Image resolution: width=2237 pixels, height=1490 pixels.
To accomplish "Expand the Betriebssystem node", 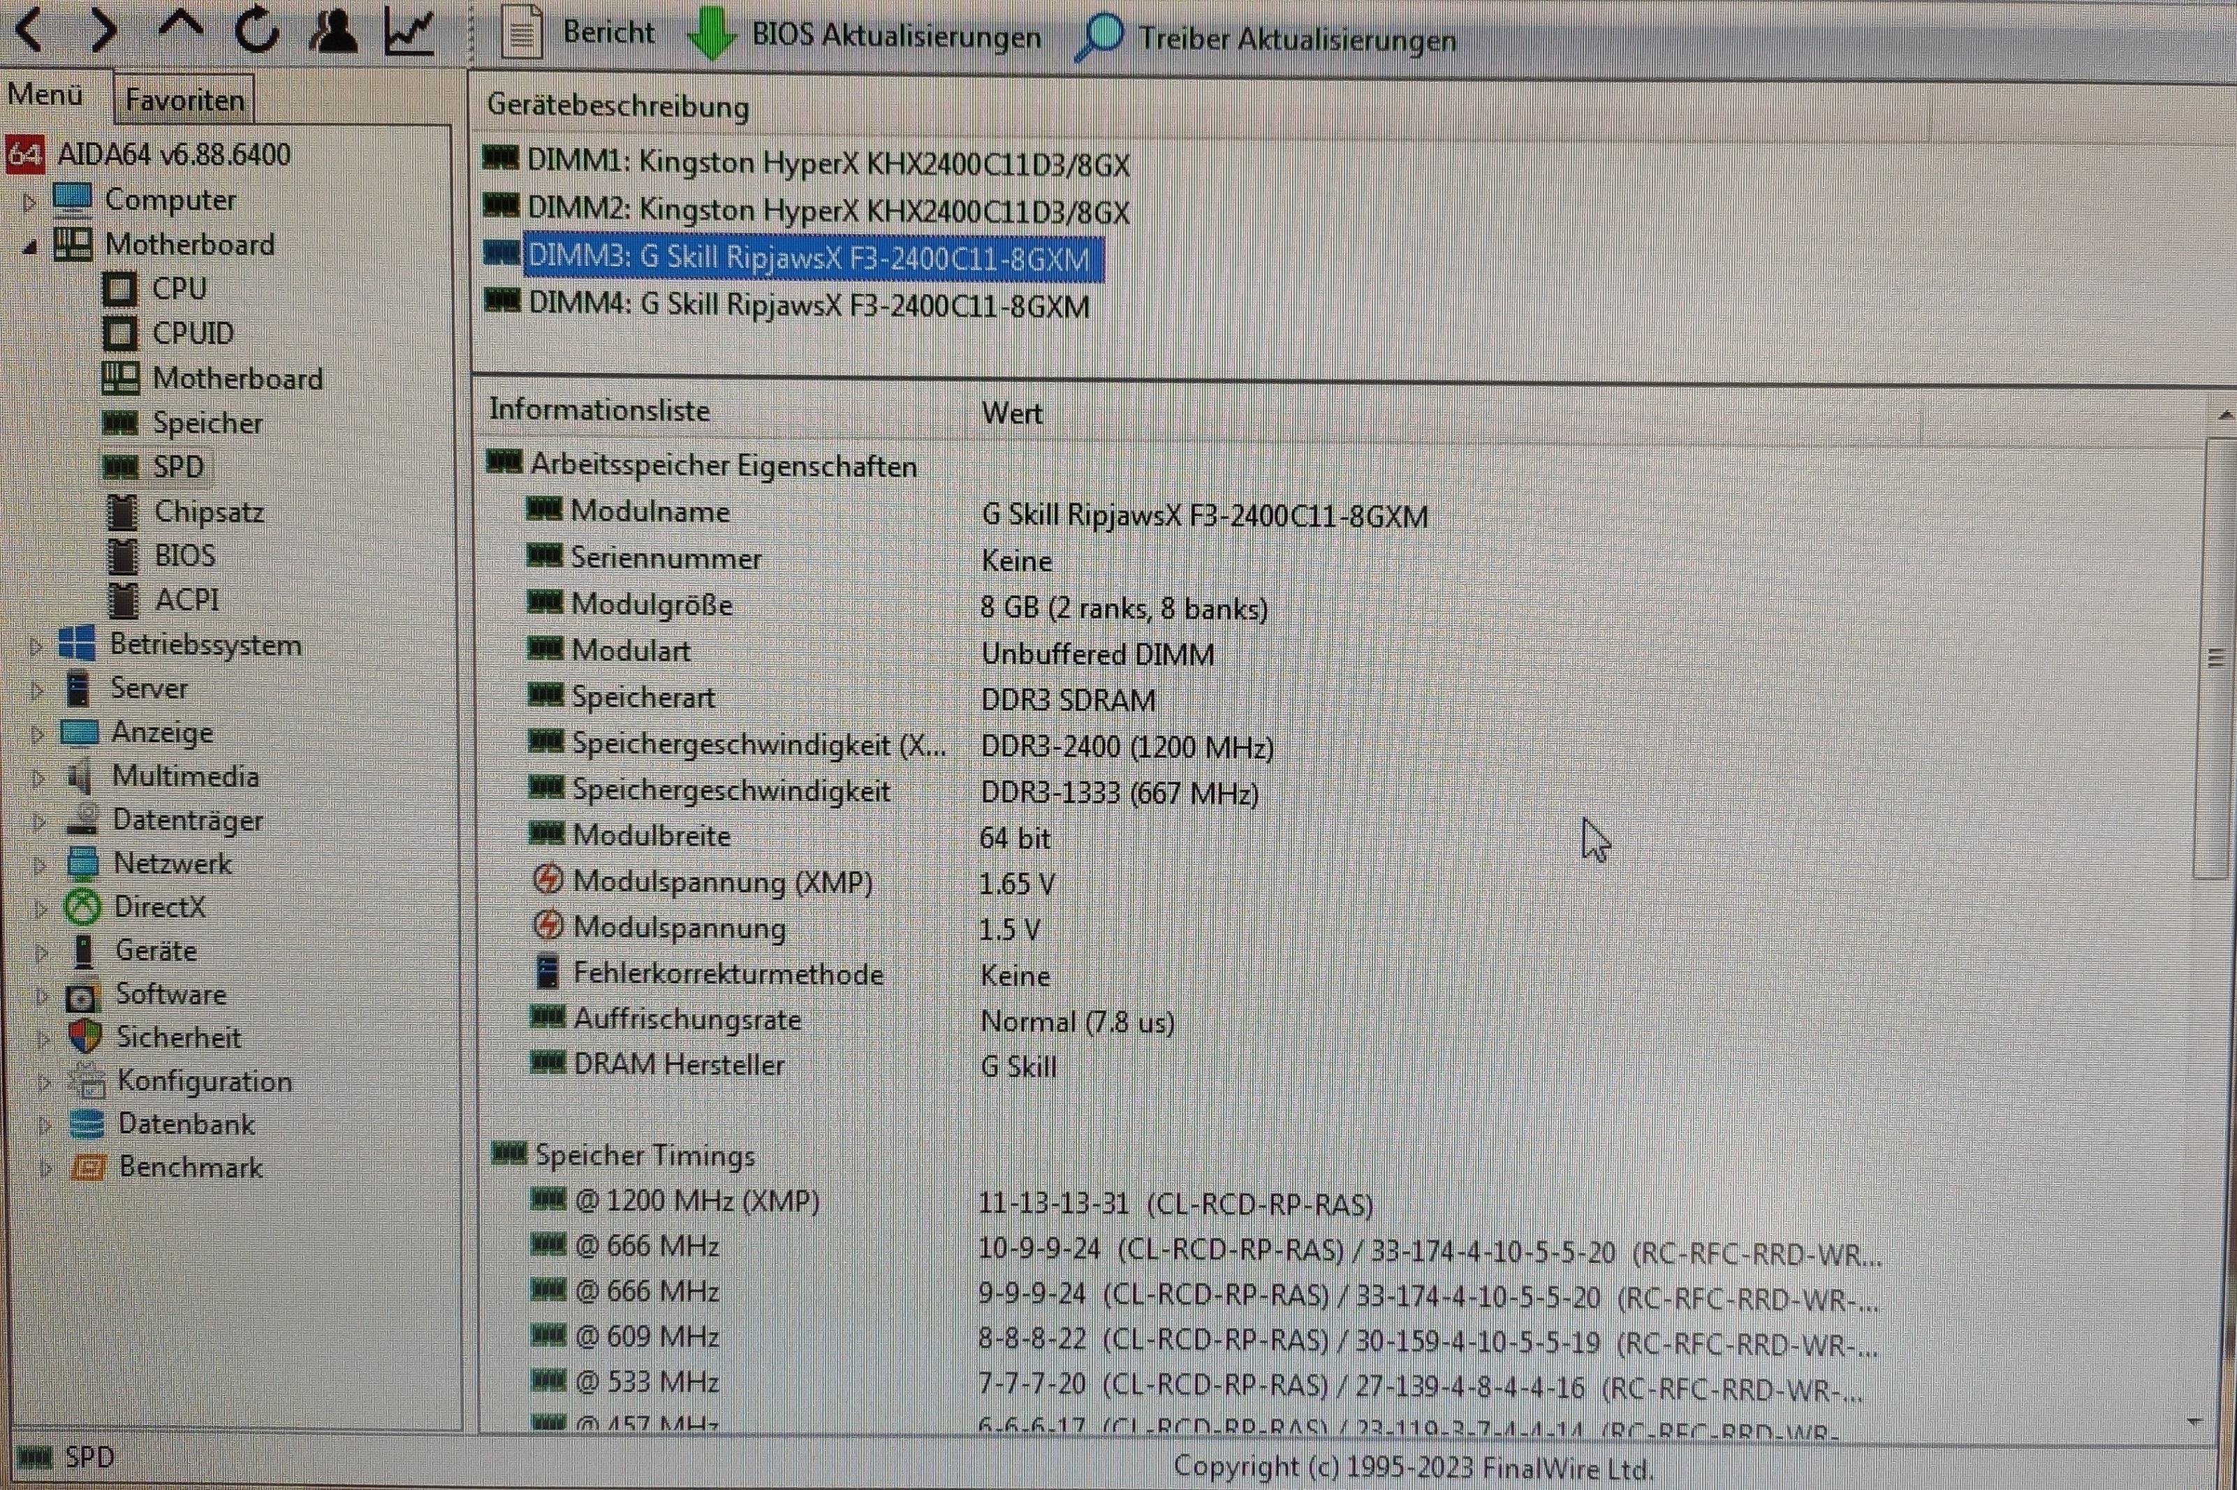I will 36,646.
